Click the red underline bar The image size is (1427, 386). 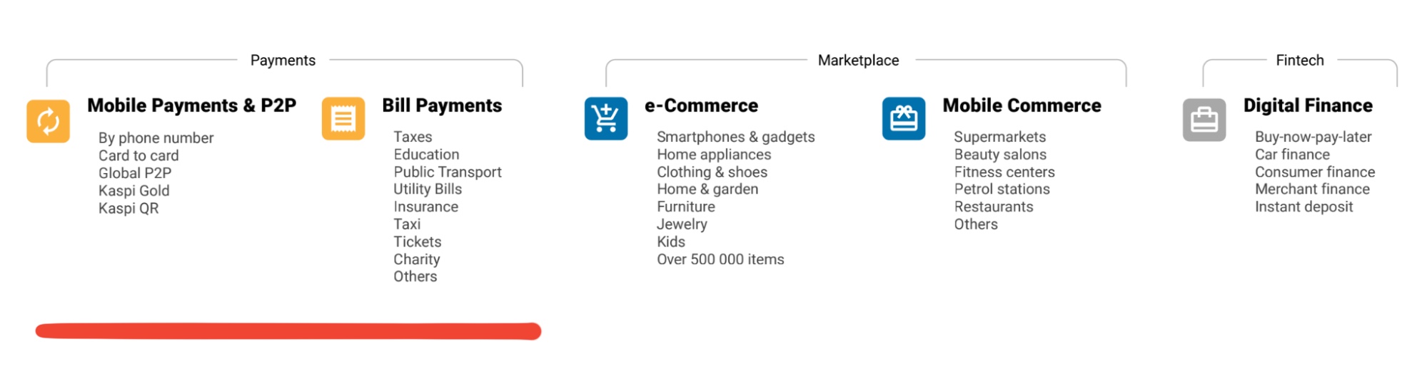point(288,331)
